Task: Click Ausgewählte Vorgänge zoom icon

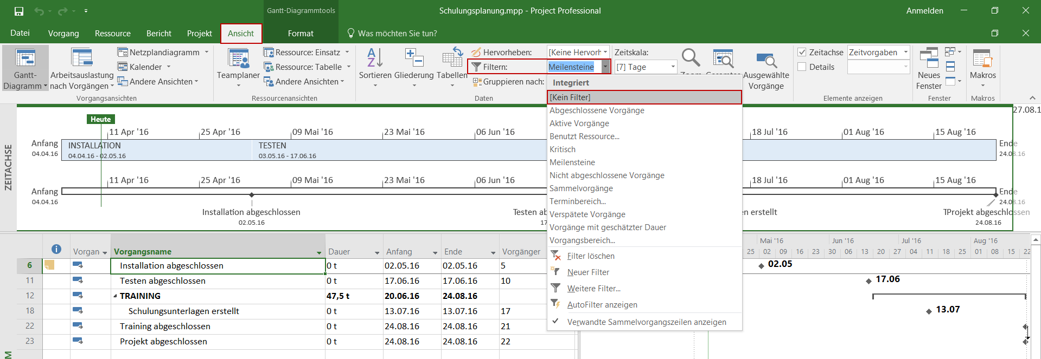Action: click(x=766, y=60)
